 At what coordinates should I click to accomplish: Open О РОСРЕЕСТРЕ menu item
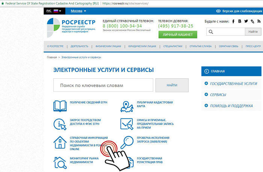point(55,46)
